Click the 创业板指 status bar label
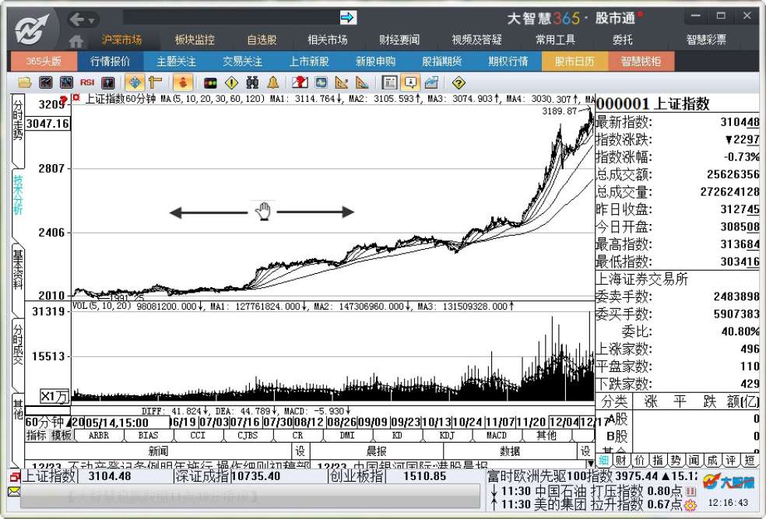Image resolution: width=766 pixels, height=519 pixels. [357, 475]
